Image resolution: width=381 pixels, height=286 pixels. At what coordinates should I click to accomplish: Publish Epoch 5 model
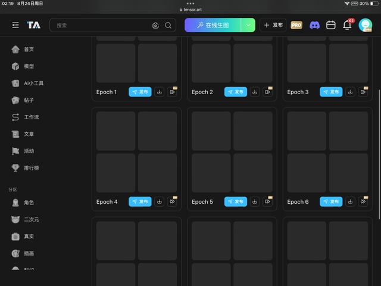tap(236, 201)
